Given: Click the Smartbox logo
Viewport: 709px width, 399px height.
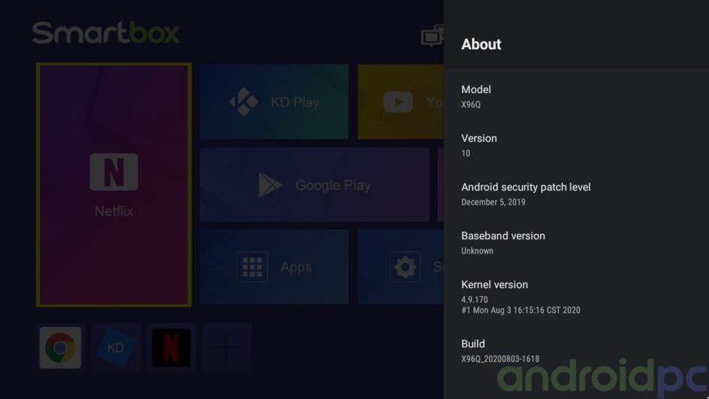Looking at the screenshot, I should click(x=106, y=33).
